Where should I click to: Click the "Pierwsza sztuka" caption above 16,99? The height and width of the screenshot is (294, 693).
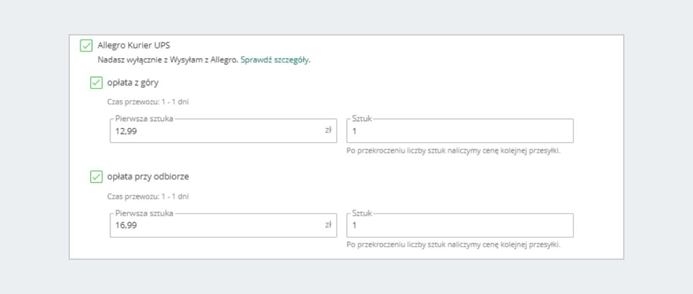(144, 213)
